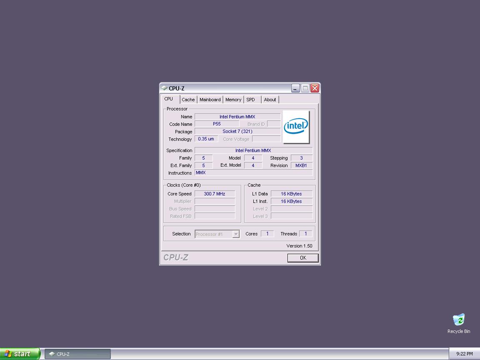Click the 9:22 PM clock

pos(465,354)
